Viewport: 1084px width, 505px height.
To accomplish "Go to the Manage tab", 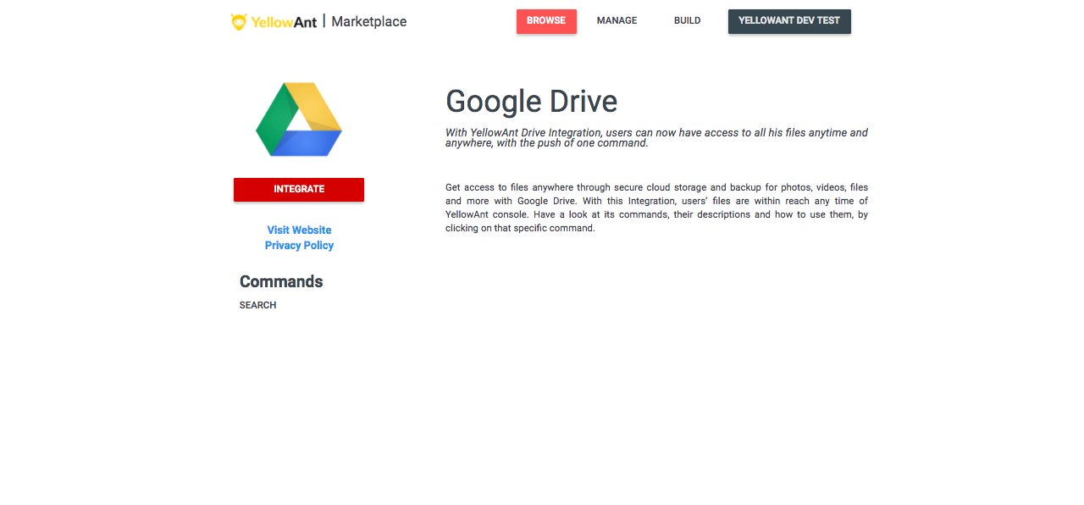I will [617, 21].
